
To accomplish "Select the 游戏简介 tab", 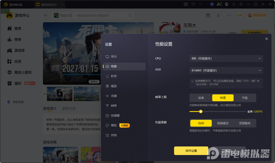I will (x=50, y=109).
